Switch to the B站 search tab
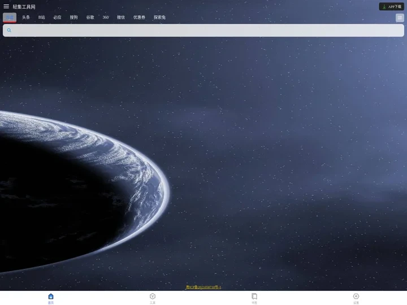407x305 pixels. pos(41,18)
